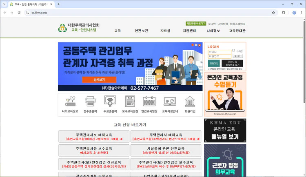Open the 지원센터 menu
The image size is (306, 177).
[189, 31]
